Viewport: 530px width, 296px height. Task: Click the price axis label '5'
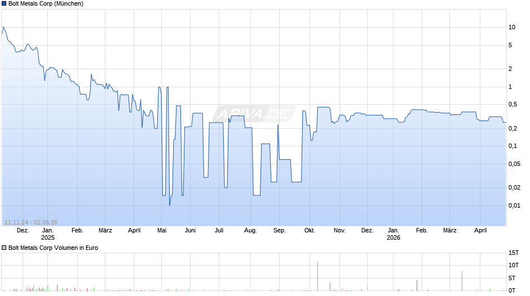pos(510,45)
